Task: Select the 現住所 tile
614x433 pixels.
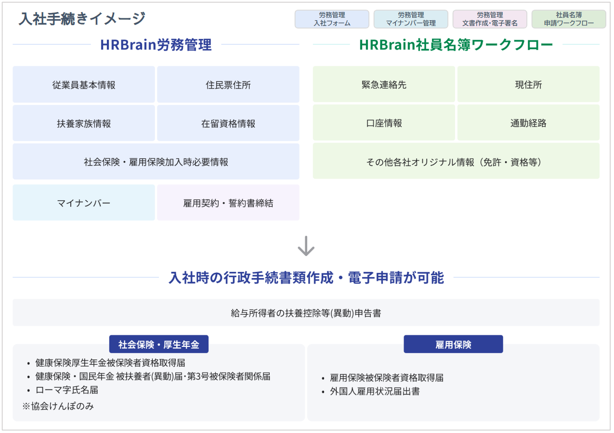Action: tap(528, 84)
